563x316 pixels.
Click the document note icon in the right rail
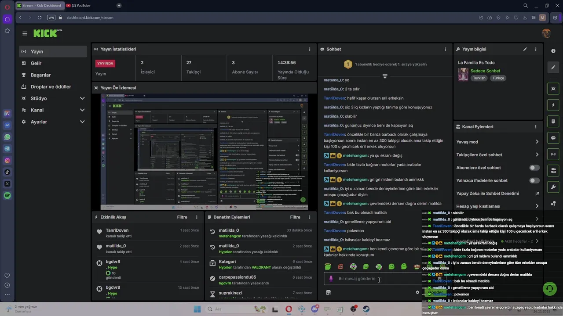tap(553, 121)
